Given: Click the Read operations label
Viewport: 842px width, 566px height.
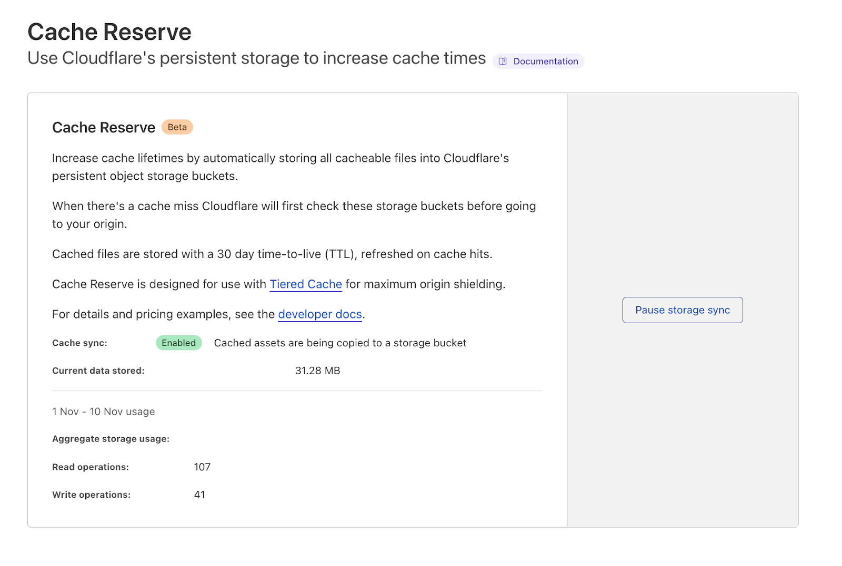Looking at the screenshot, I should (x=91, y=467).
